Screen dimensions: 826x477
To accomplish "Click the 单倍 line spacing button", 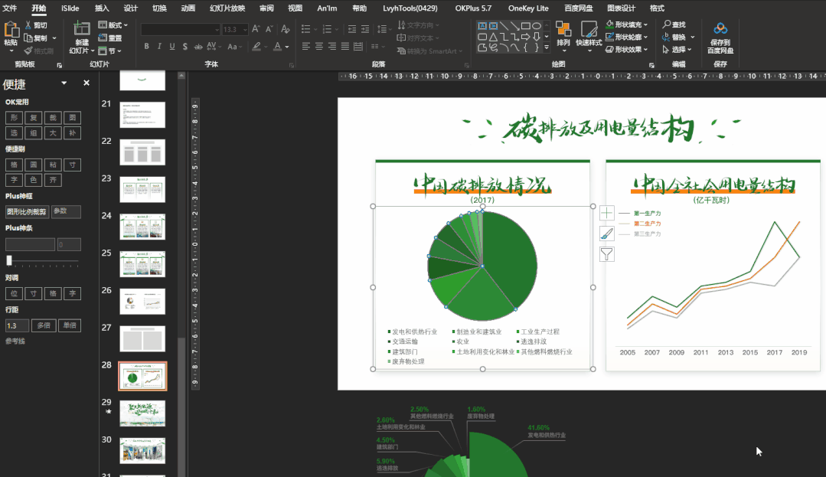I will (x=70, y=325).
